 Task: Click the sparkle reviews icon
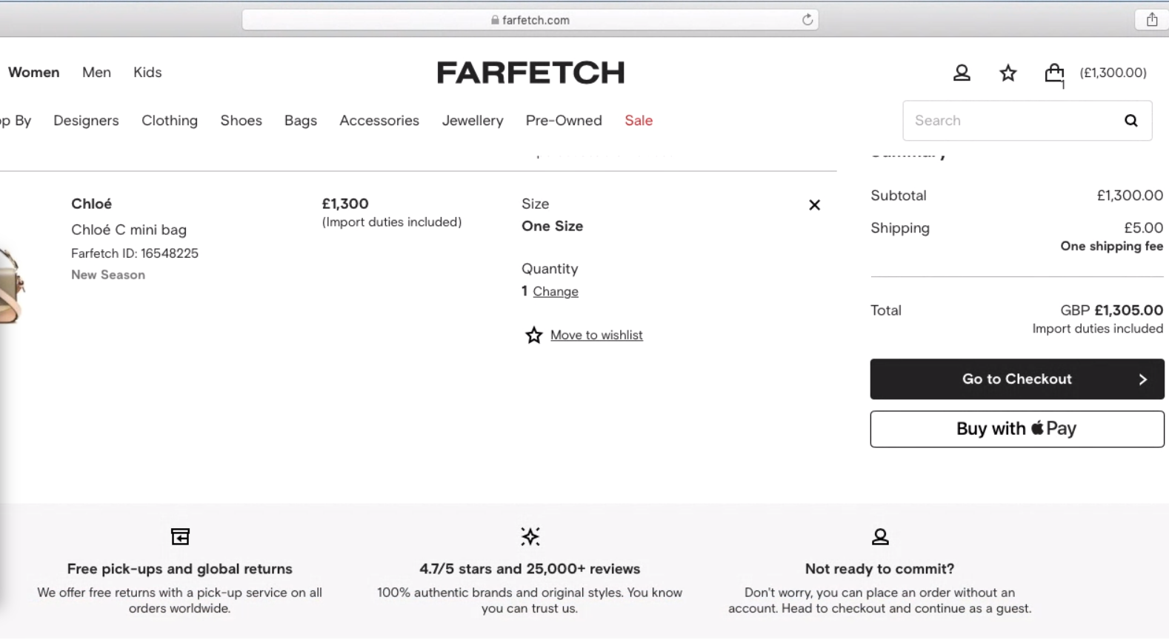point(530,536)
